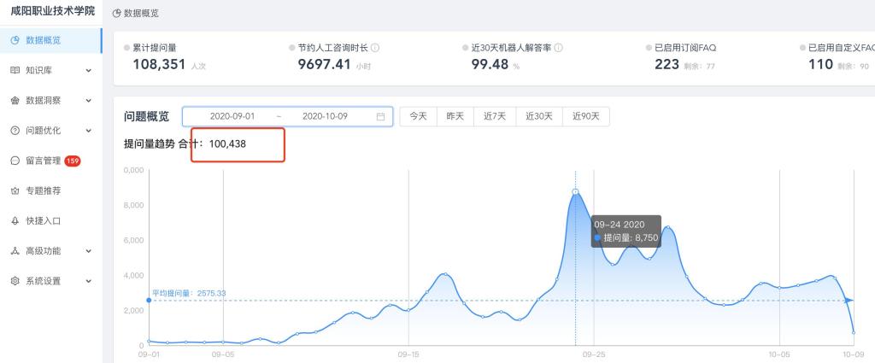Viewport: 875px width, 363px height.
Task: Click the 高级功能 sidebar icon
Action: [15, 251]
